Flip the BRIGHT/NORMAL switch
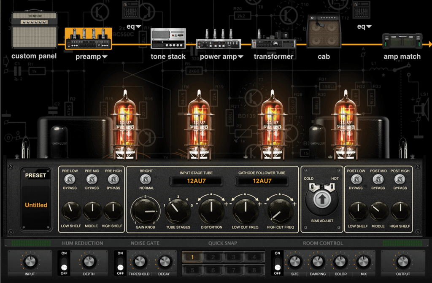This screenshot has width=432, height=283. click(x=145, y=178)
